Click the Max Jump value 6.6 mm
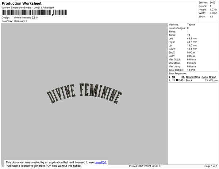 click(x=192, y=66)
